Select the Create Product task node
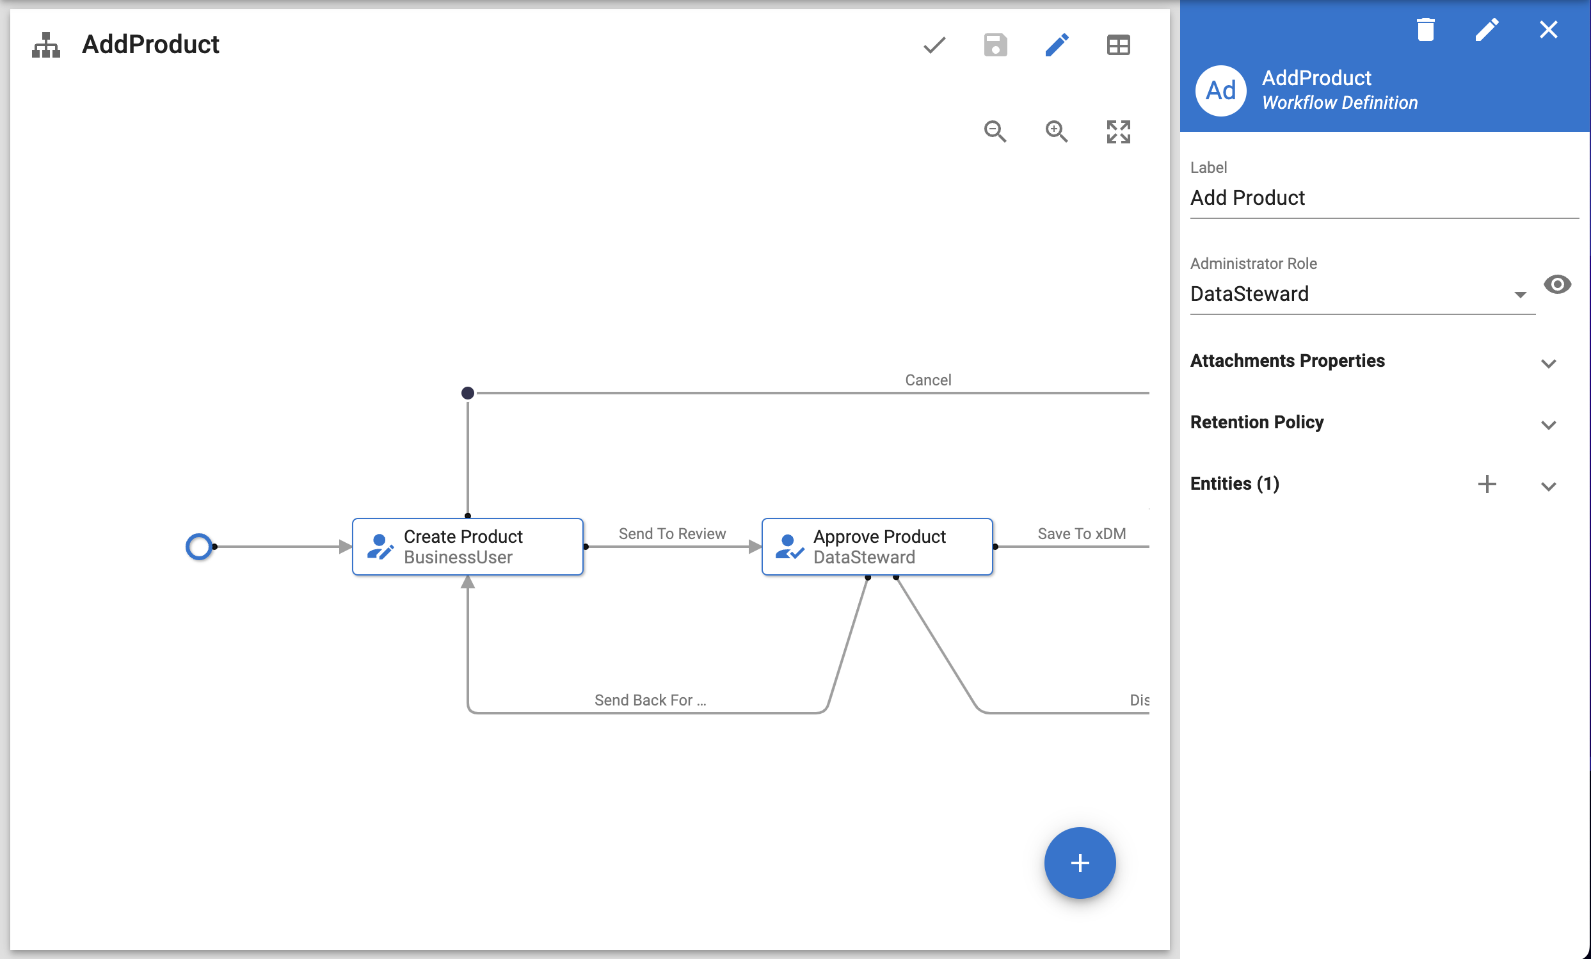Viewport: 1591px width, 959px height. tap(467, 546)
